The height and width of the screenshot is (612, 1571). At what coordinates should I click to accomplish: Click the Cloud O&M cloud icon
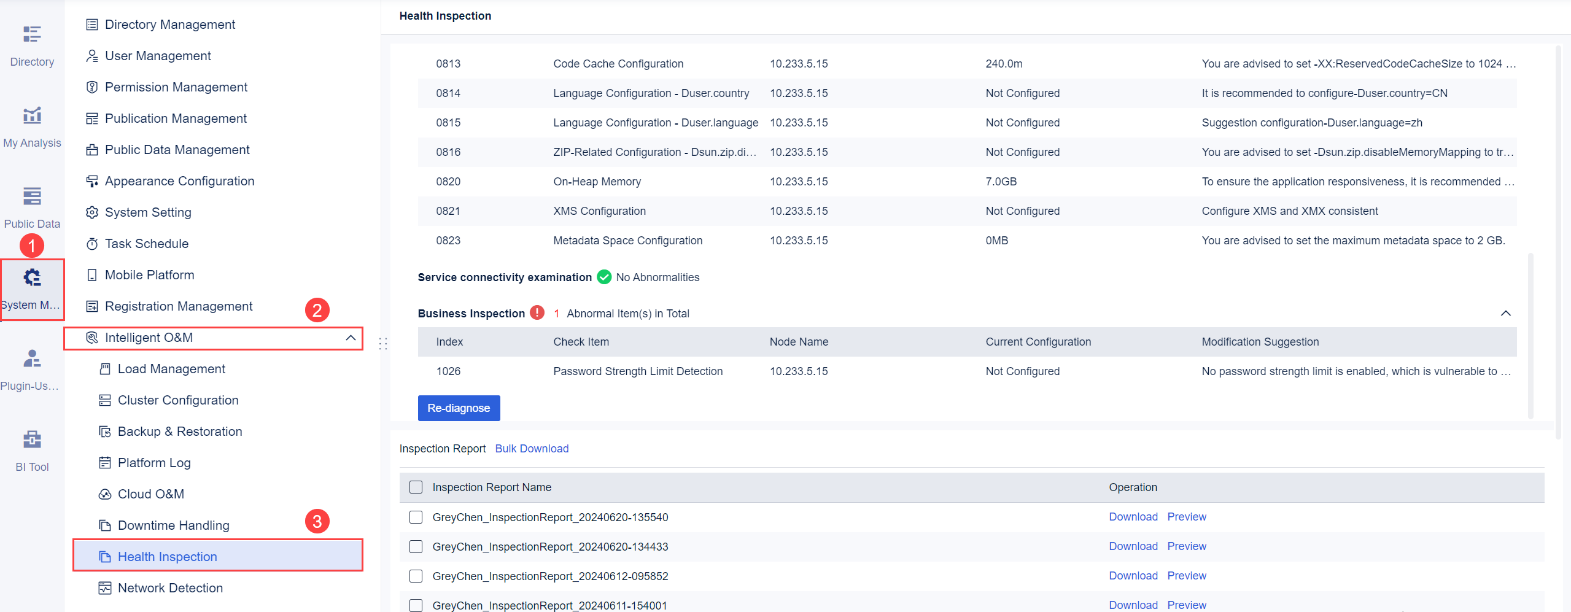coord(105,494)
